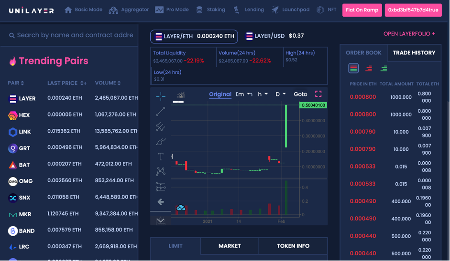Click the LAYER 0.000240 ETH price
Image resolution: width=450 pixels, height=261 pixels.
65,98
